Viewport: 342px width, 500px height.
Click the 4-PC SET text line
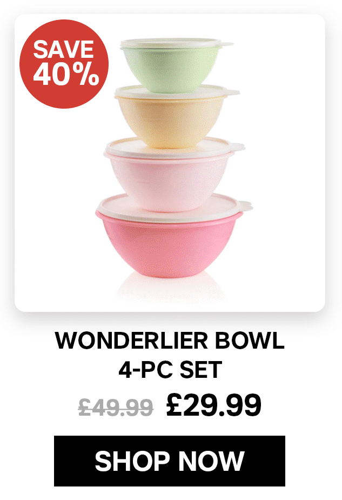point(170,370)
